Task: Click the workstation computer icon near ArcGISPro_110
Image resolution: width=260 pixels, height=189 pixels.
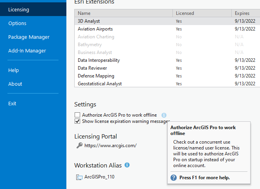Action: (79, 177)
